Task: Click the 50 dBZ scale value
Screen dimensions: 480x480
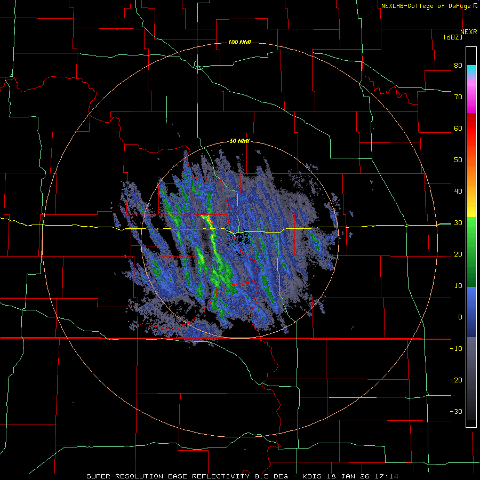Action: (458, 160)
